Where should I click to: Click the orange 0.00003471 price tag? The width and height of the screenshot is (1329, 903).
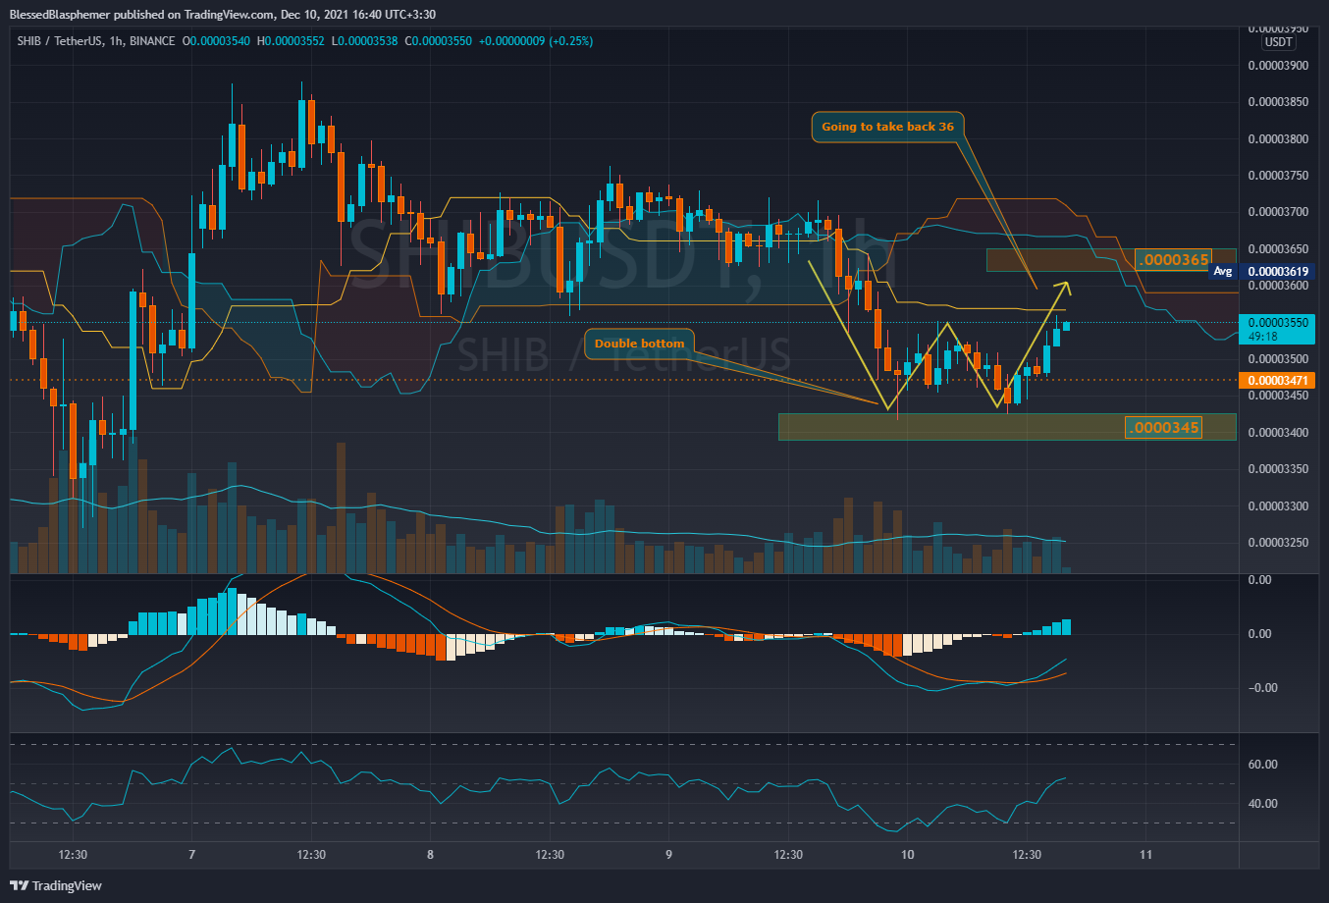coord(1279,380)
